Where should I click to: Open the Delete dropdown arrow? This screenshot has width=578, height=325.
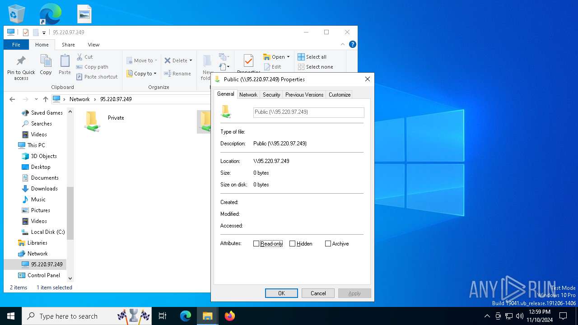click(191, 60)
